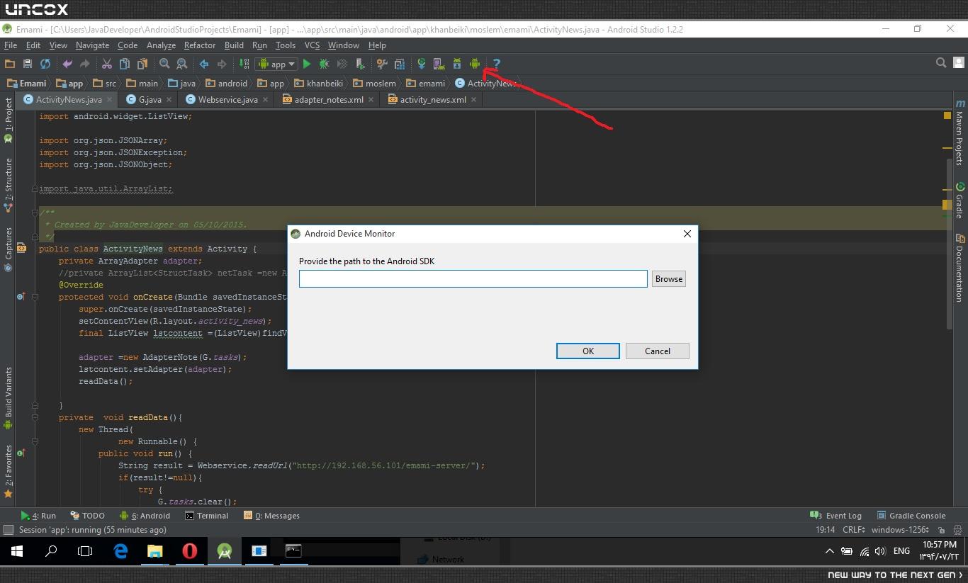968x583 pixels.
Task: Change the CRLF line separator setting
Action: [x=854, y=530]
